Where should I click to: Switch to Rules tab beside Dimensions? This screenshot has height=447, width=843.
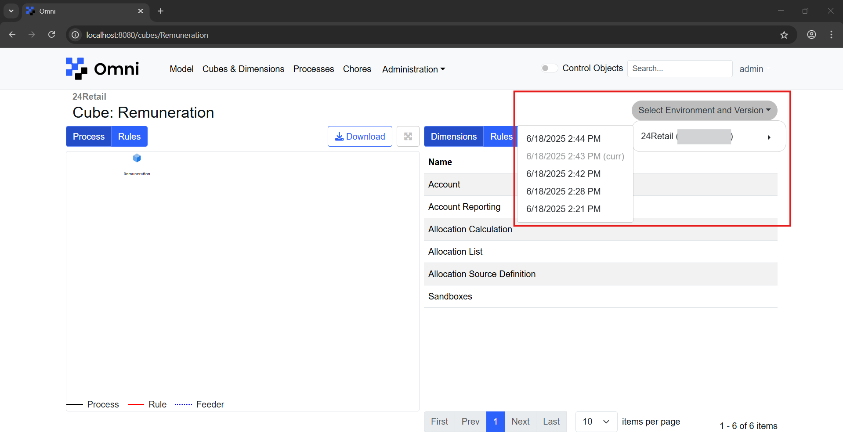(501, 137)
